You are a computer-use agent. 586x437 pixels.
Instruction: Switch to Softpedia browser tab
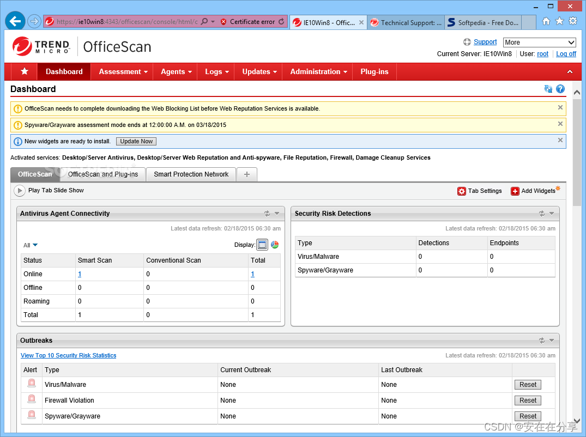[483, 22]
